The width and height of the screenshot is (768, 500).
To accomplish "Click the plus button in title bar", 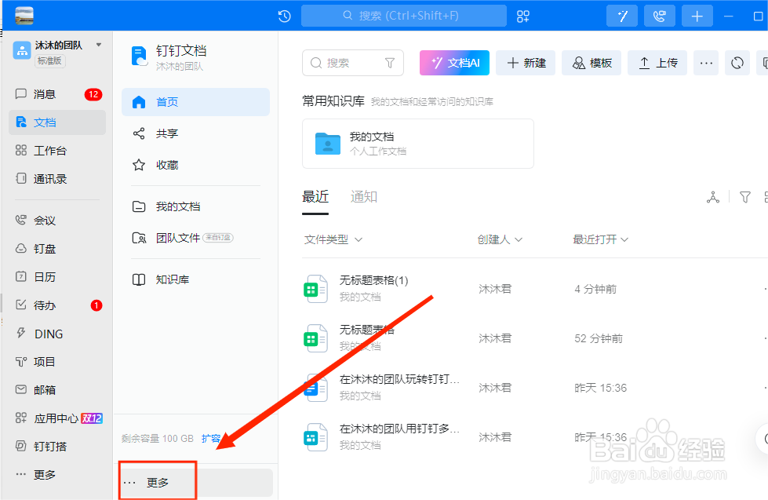I will click(x=697, y=16).
